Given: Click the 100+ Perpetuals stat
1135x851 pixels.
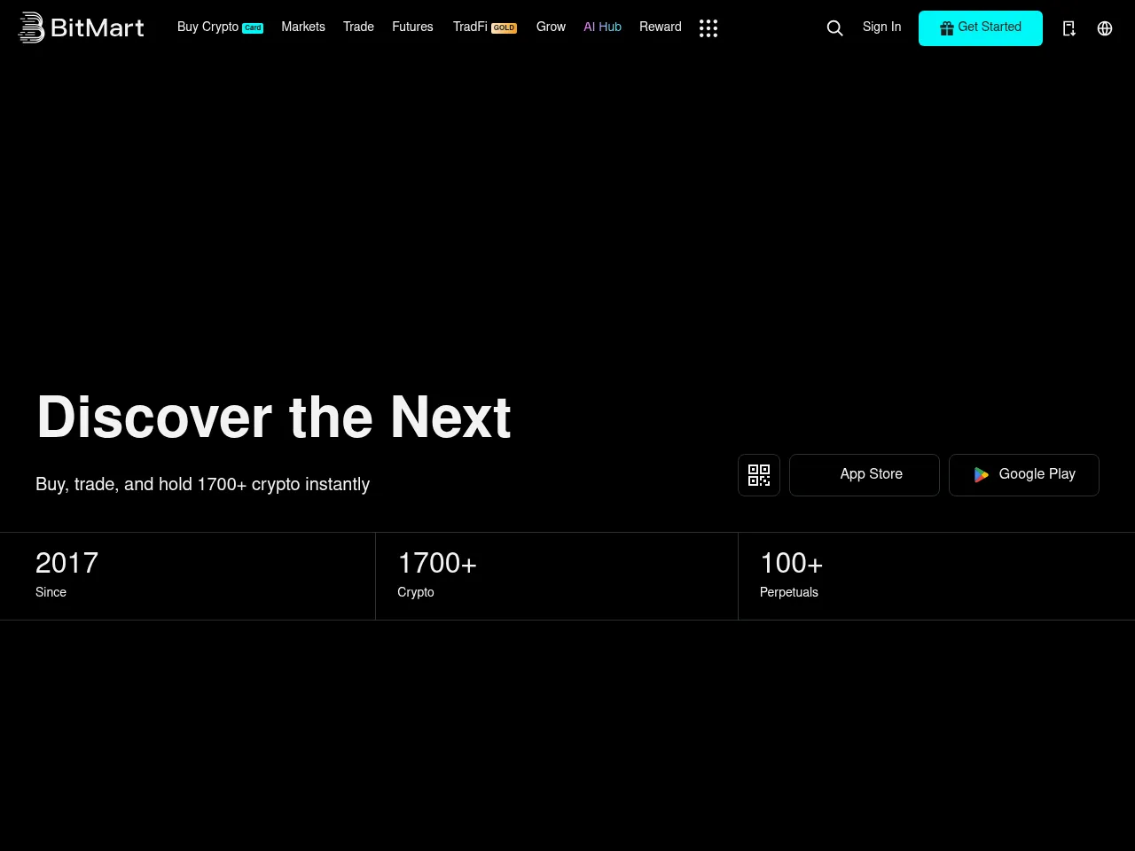Looking at the screenshot, I should coord(791,574).
